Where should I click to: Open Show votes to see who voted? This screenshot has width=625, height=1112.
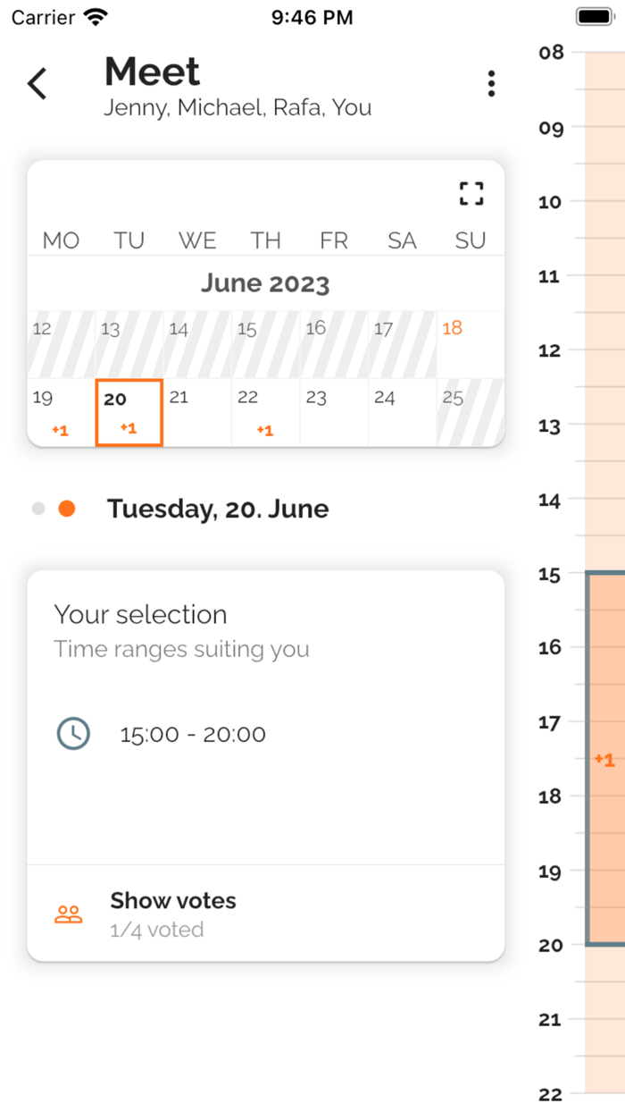click(x=172, y=901)
